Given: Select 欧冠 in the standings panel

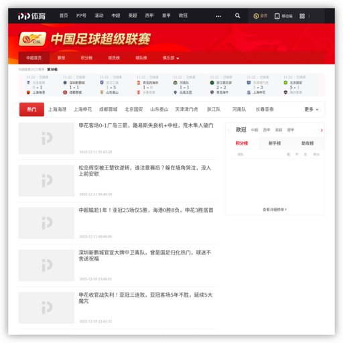Looking at the screenshot, I should (x=241, y=130).
